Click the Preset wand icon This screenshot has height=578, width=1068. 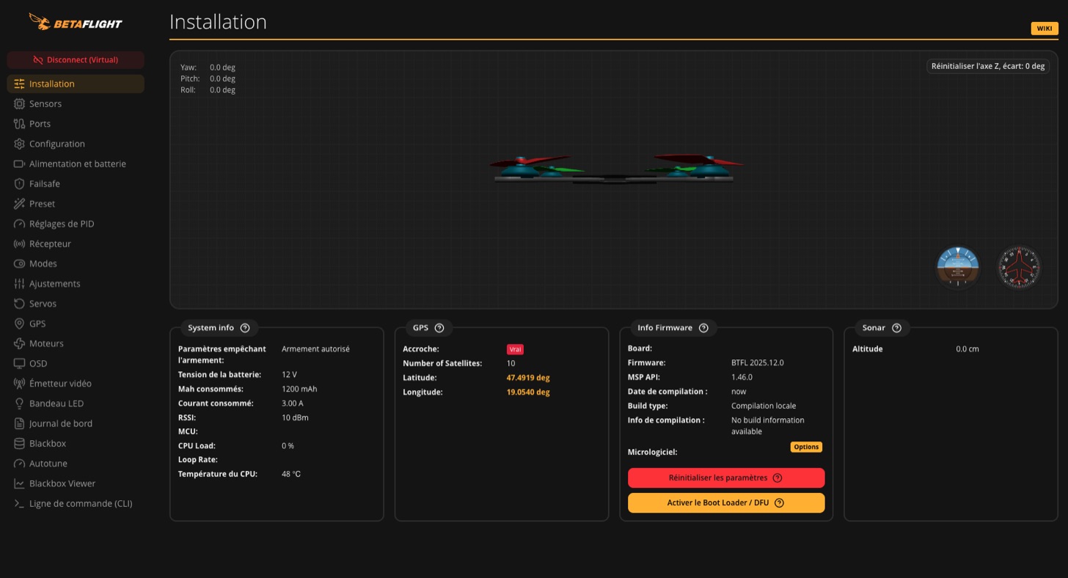19,204
